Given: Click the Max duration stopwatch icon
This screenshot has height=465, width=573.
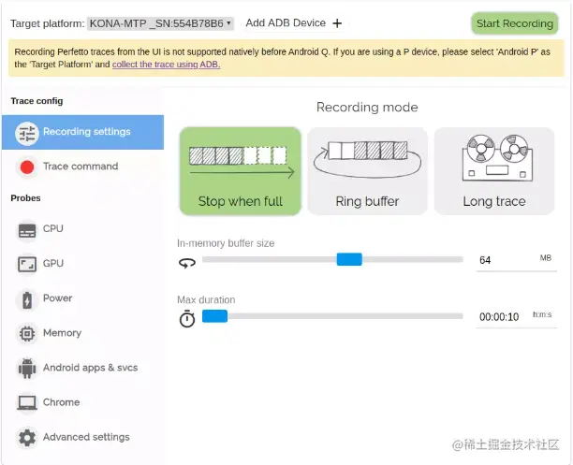Looking at the screenshot, I should [187, 318].
